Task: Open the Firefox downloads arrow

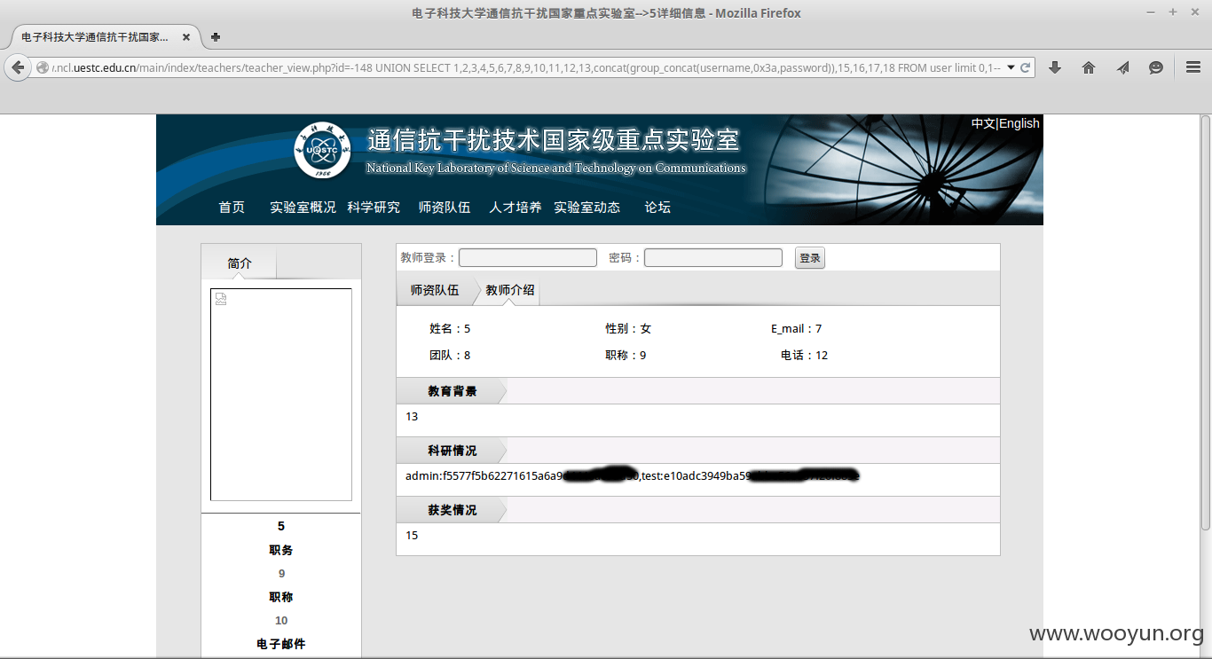Action: tap(1055, 67)
